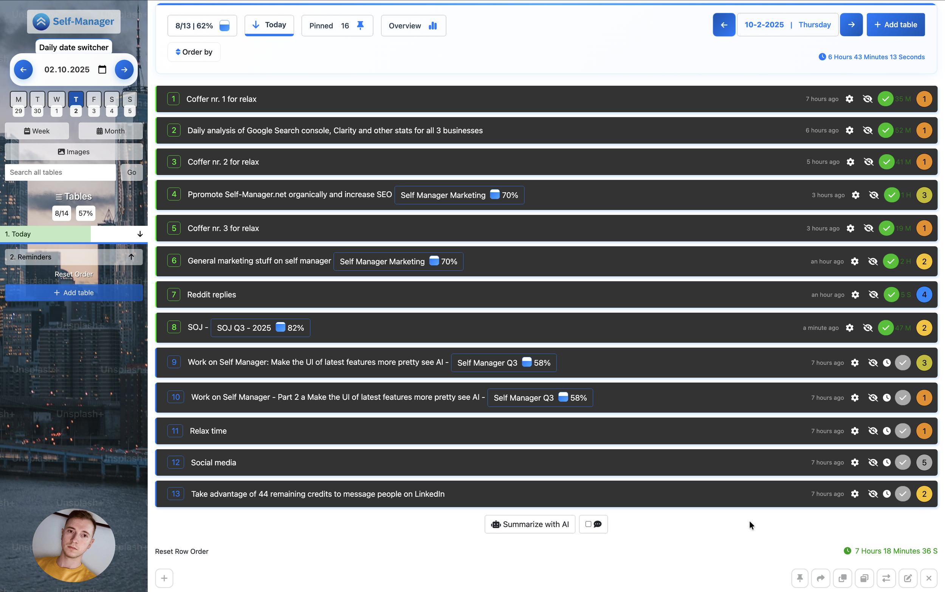This screenshot has height=592, width=945.
Task: Open the calendar icon beside 02.10.2025
Action: click(102, 69)
